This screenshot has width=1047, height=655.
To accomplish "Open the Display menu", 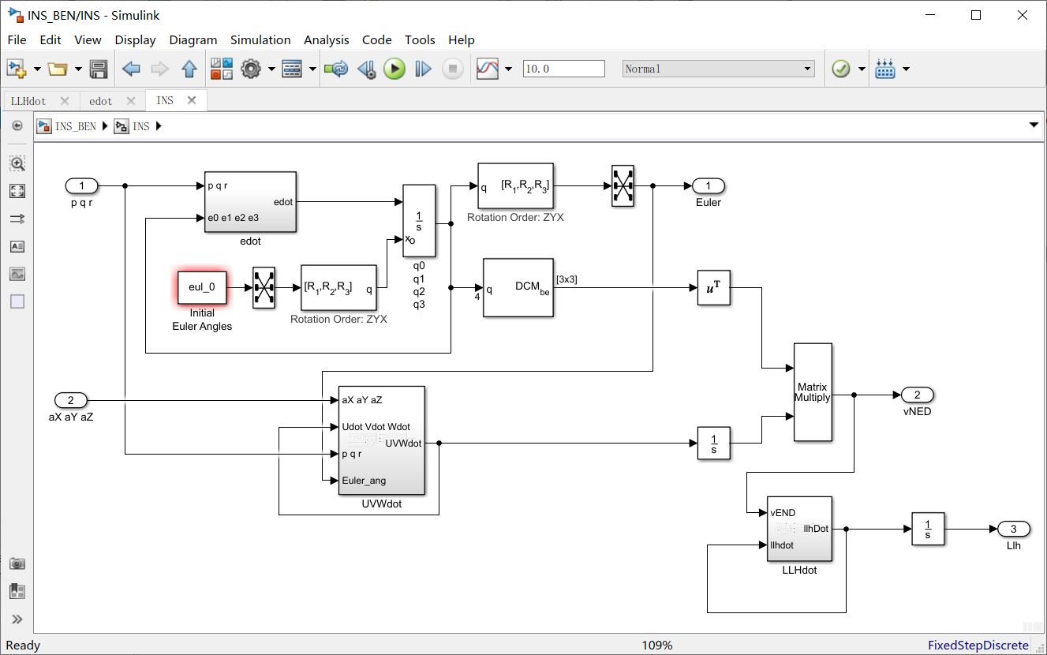I will (x=135, y=39).
